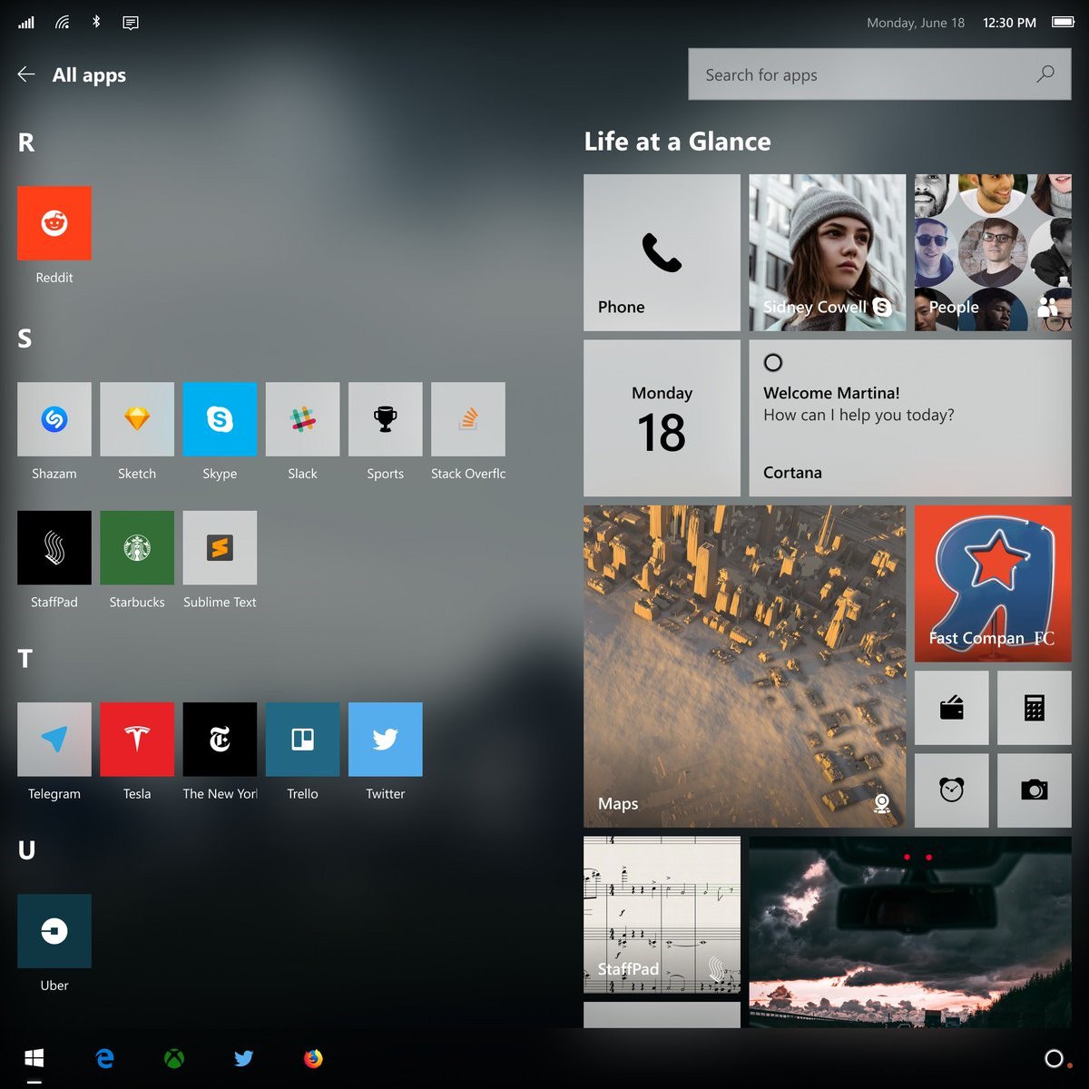This screenshot has height=1089, width=1089.
Task: Open the Alarms clock tile
Action: tap(952, 790)
